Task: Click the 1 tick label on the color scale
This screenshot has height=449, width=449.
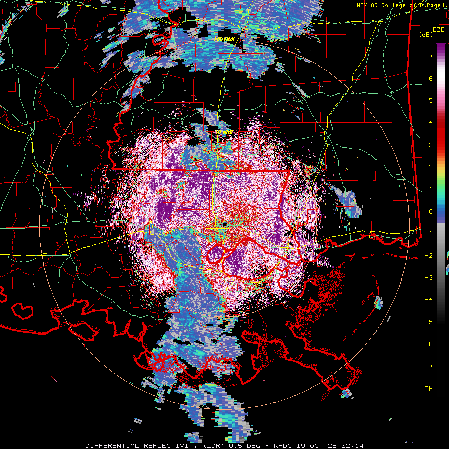Action: [431, 189]
